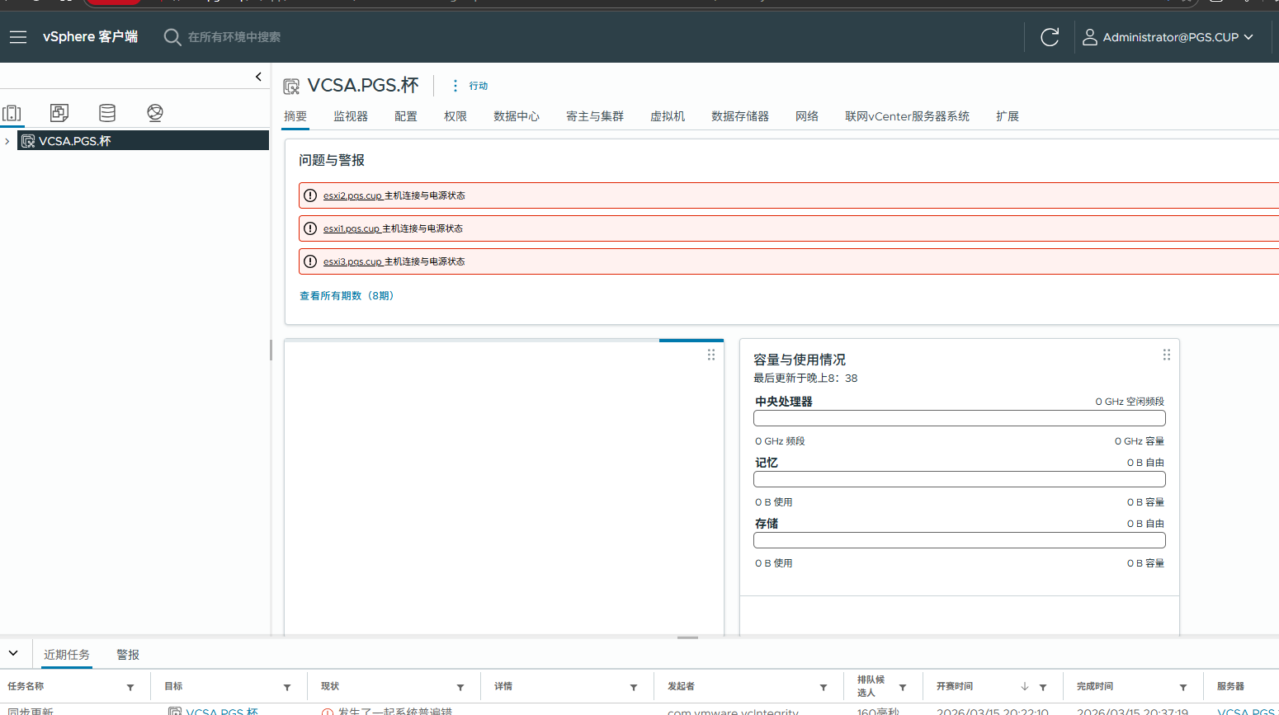Click the vSphere 客户端 home title

(91, 37)
